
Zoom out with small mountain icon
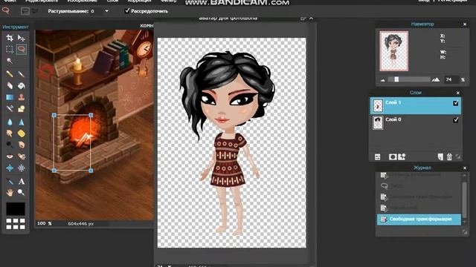(383, 80)
